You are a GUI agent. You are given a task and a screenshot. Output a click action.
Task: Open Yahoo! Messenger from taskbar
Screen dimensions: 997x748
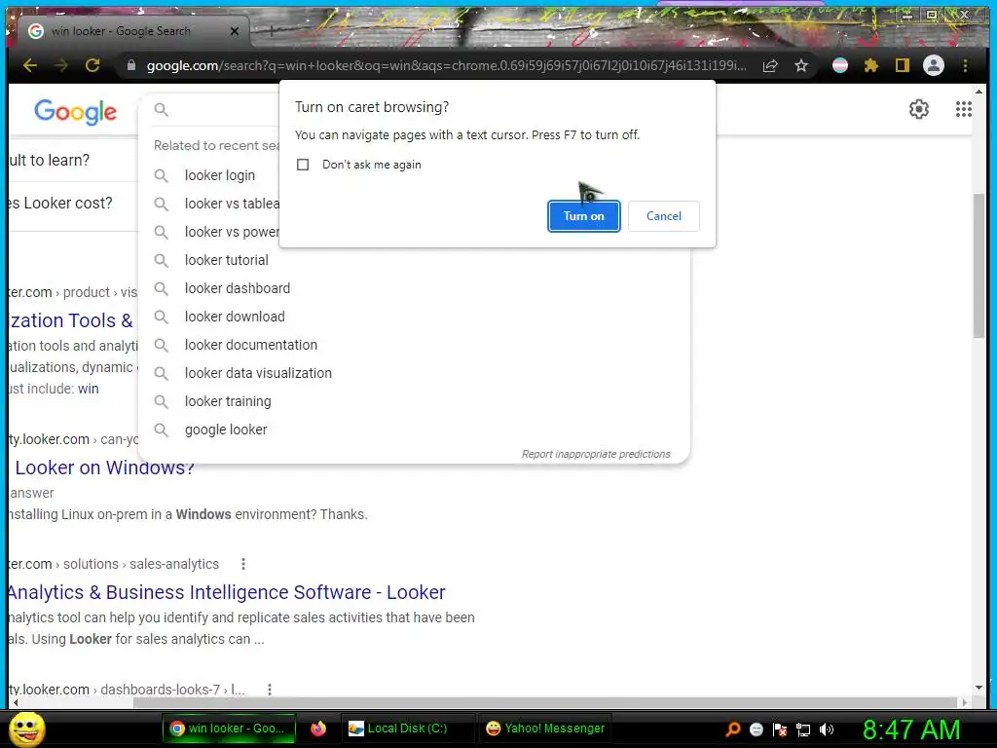(x=545, y=729)
